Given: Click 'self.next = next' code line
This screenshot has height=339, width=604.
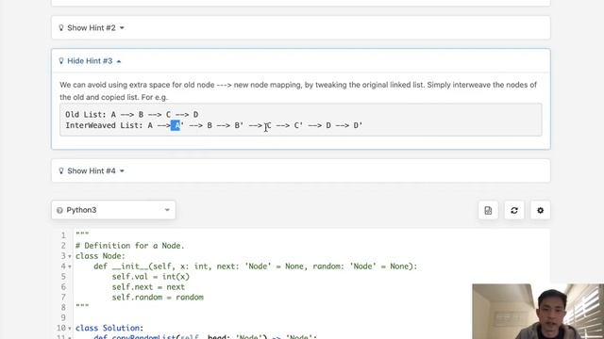Looking at the screenshot, I should 148,287.
